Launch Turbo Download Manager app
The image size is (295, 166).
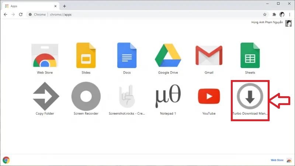[250, 96]
